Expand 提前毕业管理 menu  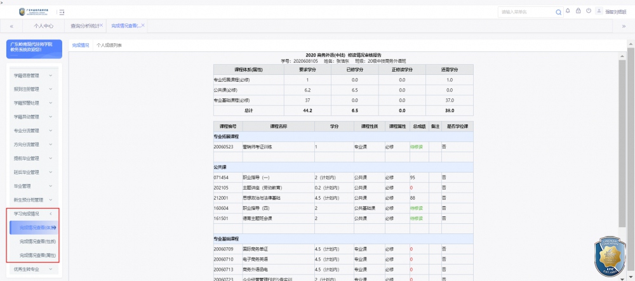[x=33, y=158]
